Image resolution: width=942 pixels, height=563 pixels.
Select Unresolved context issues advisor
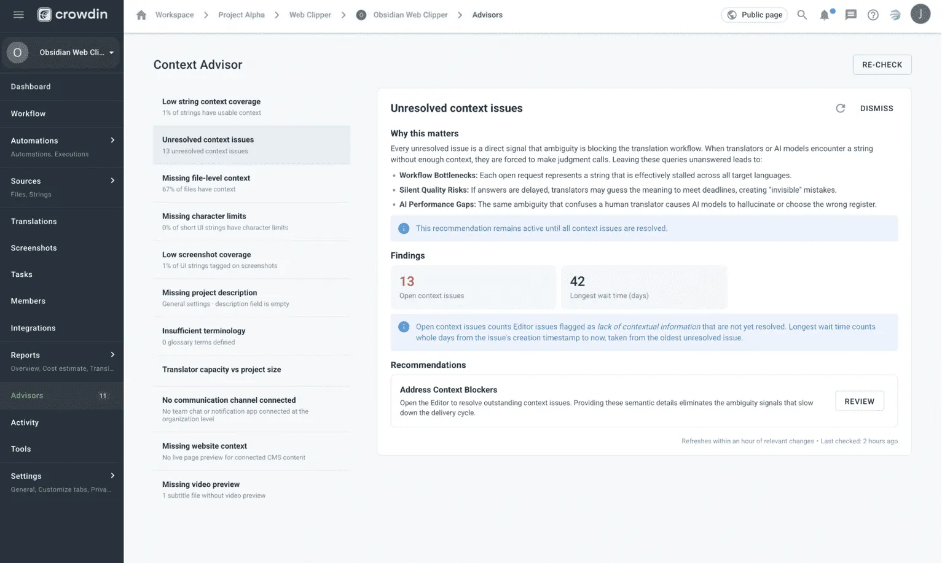pyautogui.click(x=251, y=145)
